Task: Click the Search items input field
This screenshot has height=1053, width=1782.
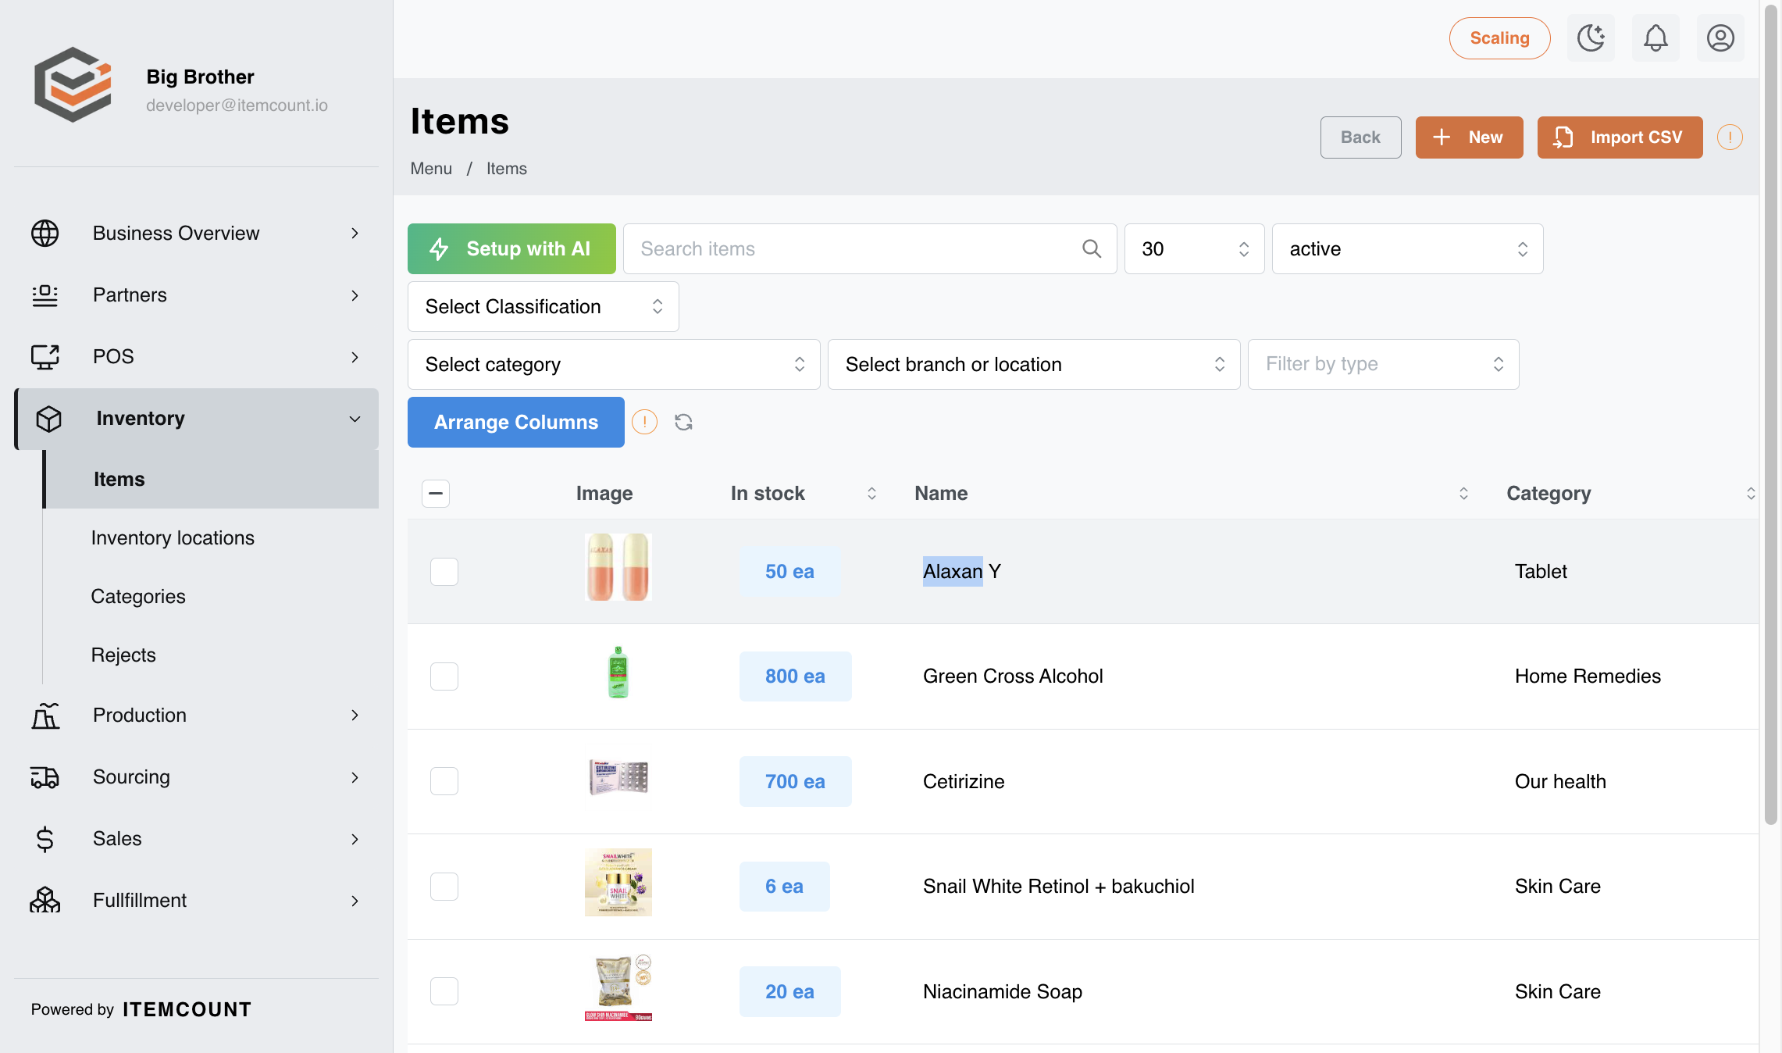Action: tap(870, 248)
